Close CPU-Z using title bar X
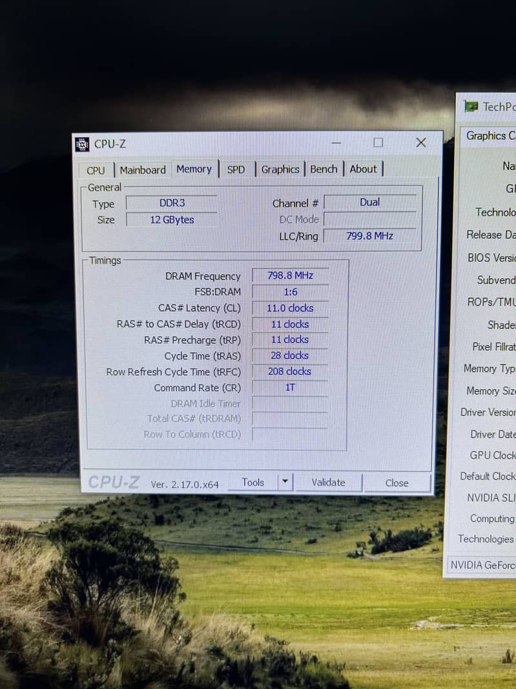This screenshot has width=516, height=689. coord(420,142)
